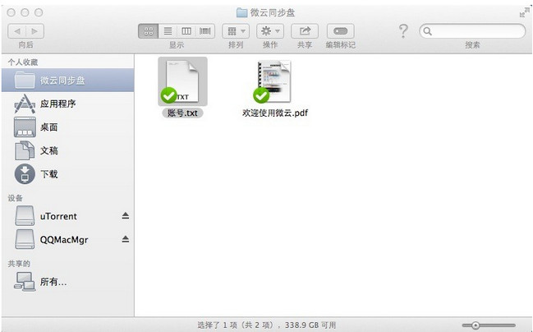Select the 欢迎使用微云.pdf file icon
The image size is (533, 332).
[274, 81]
